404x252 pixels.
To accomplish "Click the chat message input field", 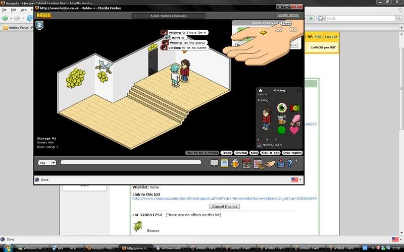I will (130, 162).
